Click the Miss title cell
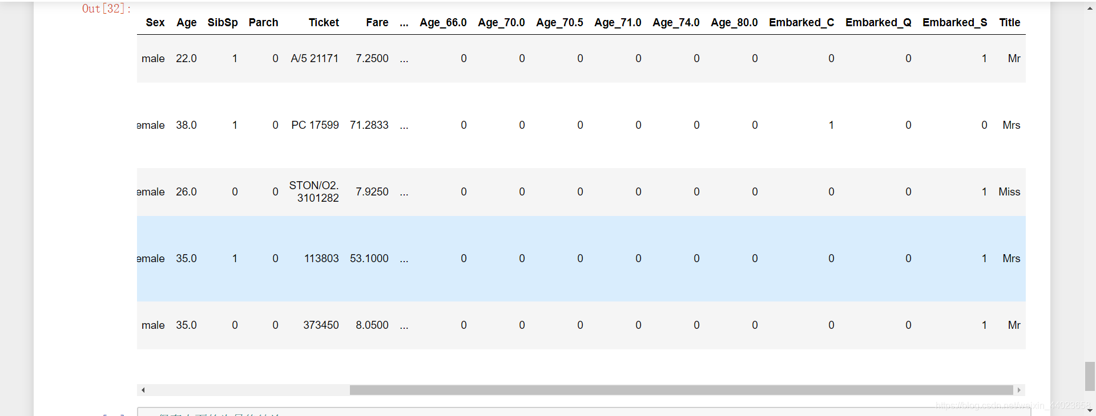Viewport: 1096px width, 416px height. coord(1009,192)
